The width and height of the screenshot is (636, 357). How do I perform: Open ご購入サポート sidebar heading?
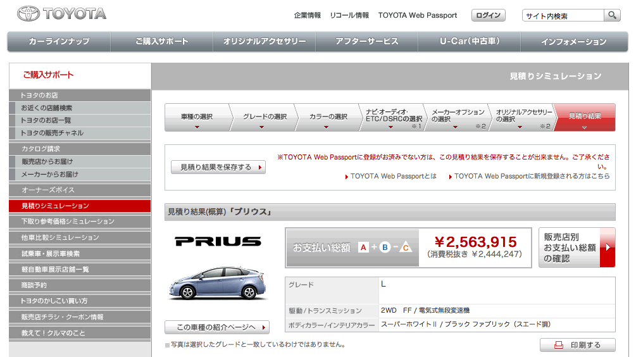[48, 75]
